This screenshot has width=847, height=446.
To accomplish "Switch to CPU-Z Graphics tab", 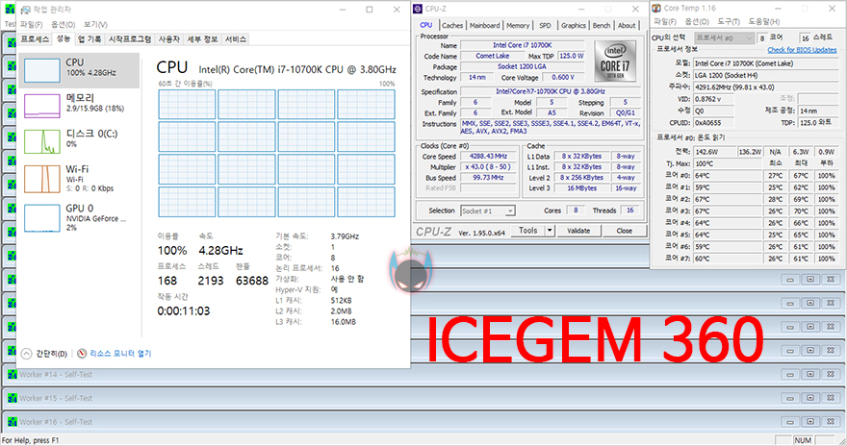I will (x=573, y=25).
